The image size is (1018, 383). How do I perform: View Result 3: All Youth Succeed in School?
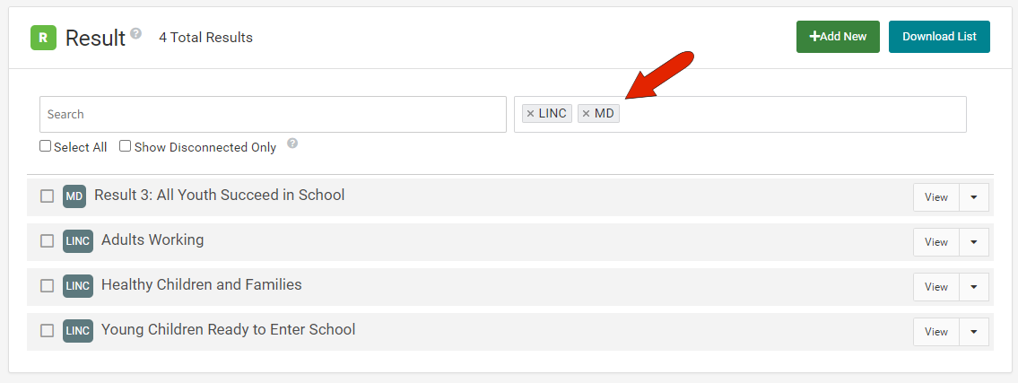(x=936, y=197)
